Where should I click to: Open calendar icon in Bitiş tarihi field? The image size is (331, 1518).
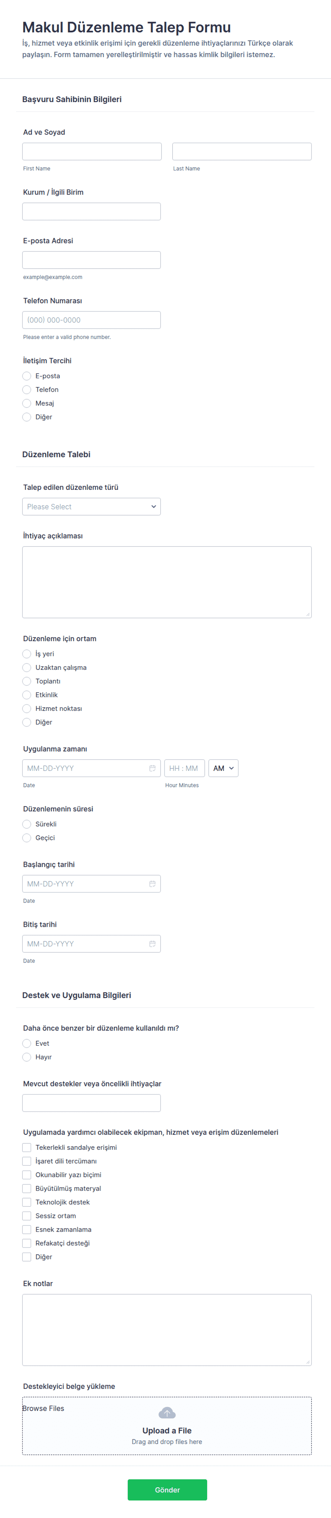152,943
